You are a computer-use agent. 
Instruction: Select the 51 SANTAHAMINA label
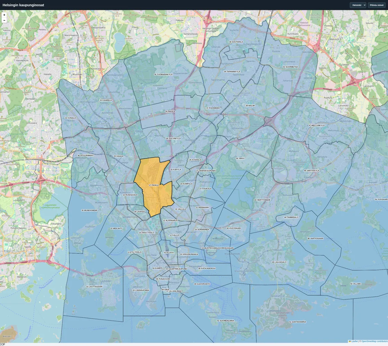298,322
